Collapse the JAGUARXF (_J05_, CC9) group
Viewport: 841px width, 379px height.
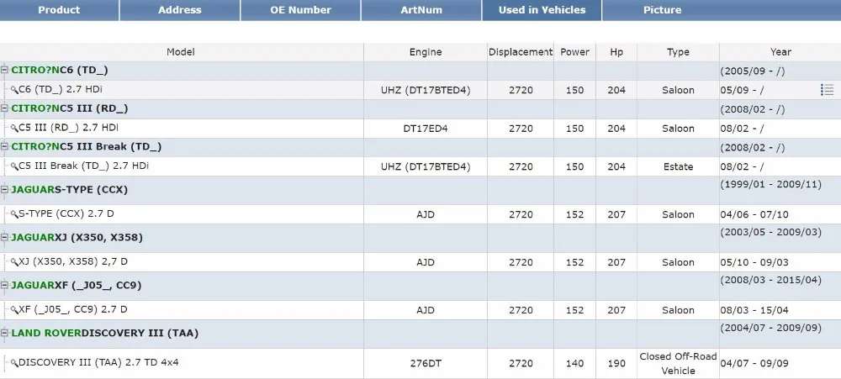(x=5, y=286)
